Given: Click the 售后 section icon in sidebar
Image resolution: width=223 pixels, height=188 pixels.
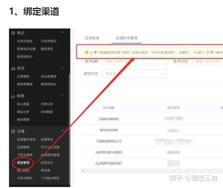Looking at the screenshot, I should coord(13,33).
